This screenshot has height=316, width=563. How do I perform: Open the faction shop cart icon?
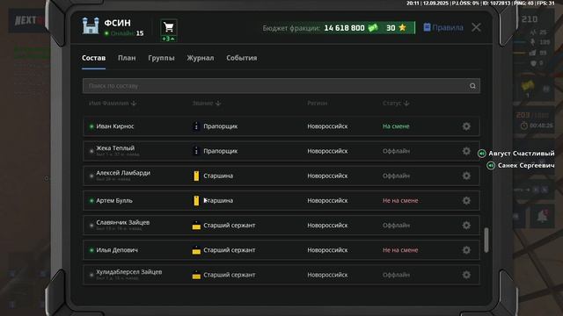(x=168, y=27)
